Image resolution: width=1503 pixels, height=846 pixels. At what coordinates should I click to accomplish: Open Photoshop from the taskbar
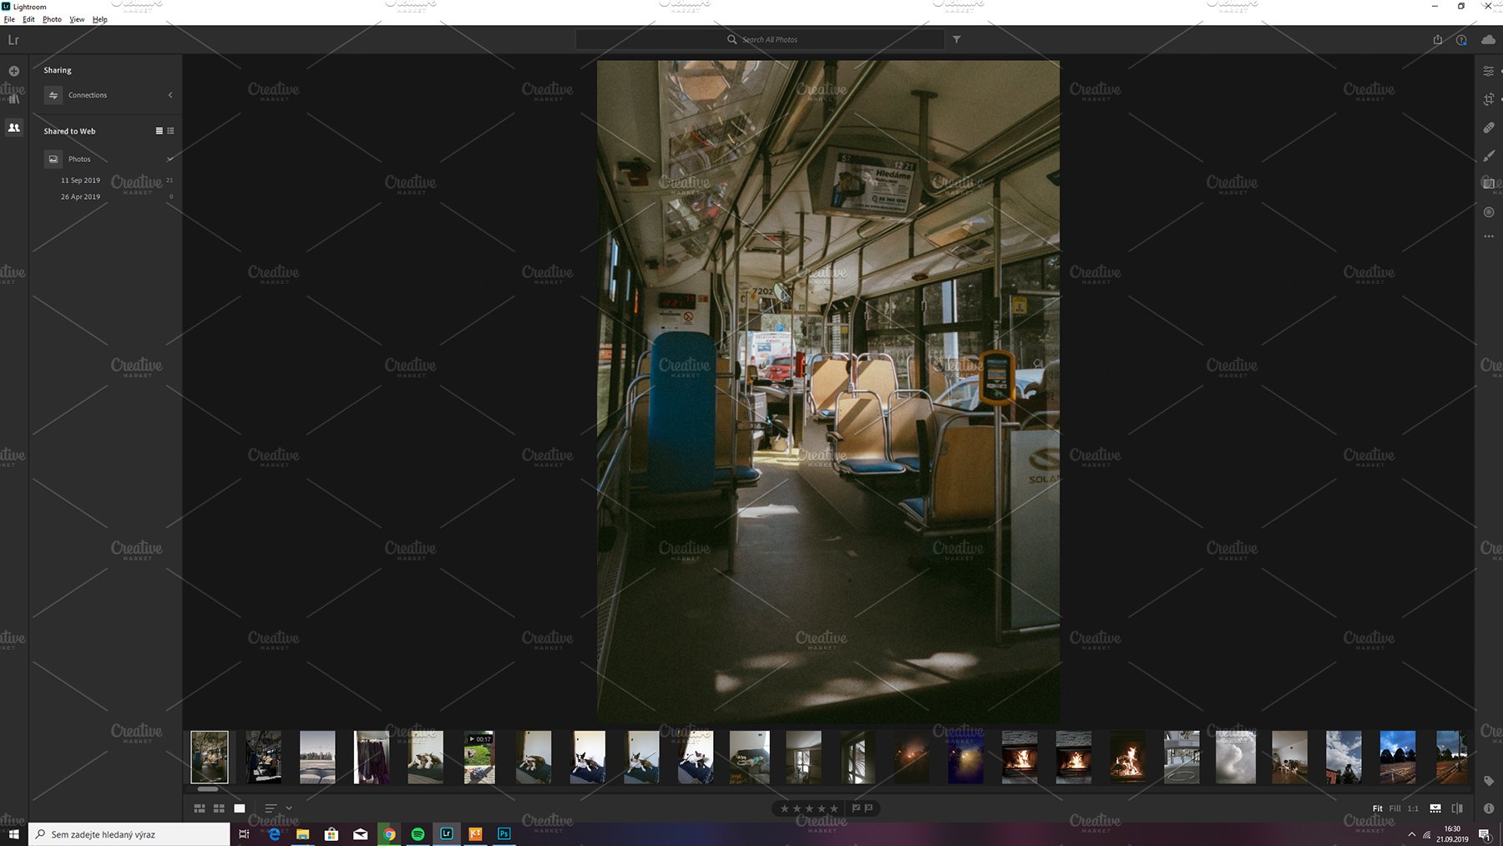504,833
